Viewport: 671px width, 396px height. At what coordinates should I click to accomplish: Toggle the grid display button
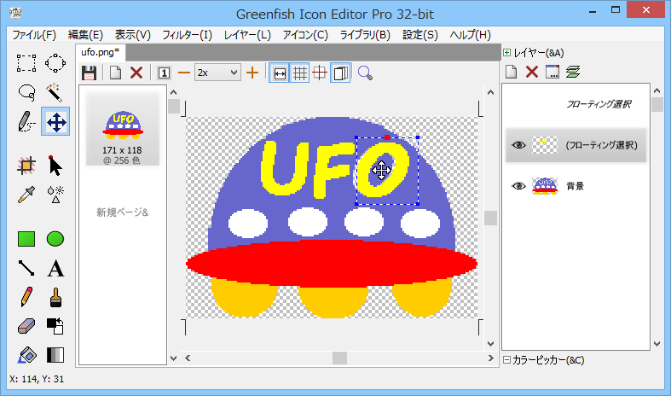point(300,73)
